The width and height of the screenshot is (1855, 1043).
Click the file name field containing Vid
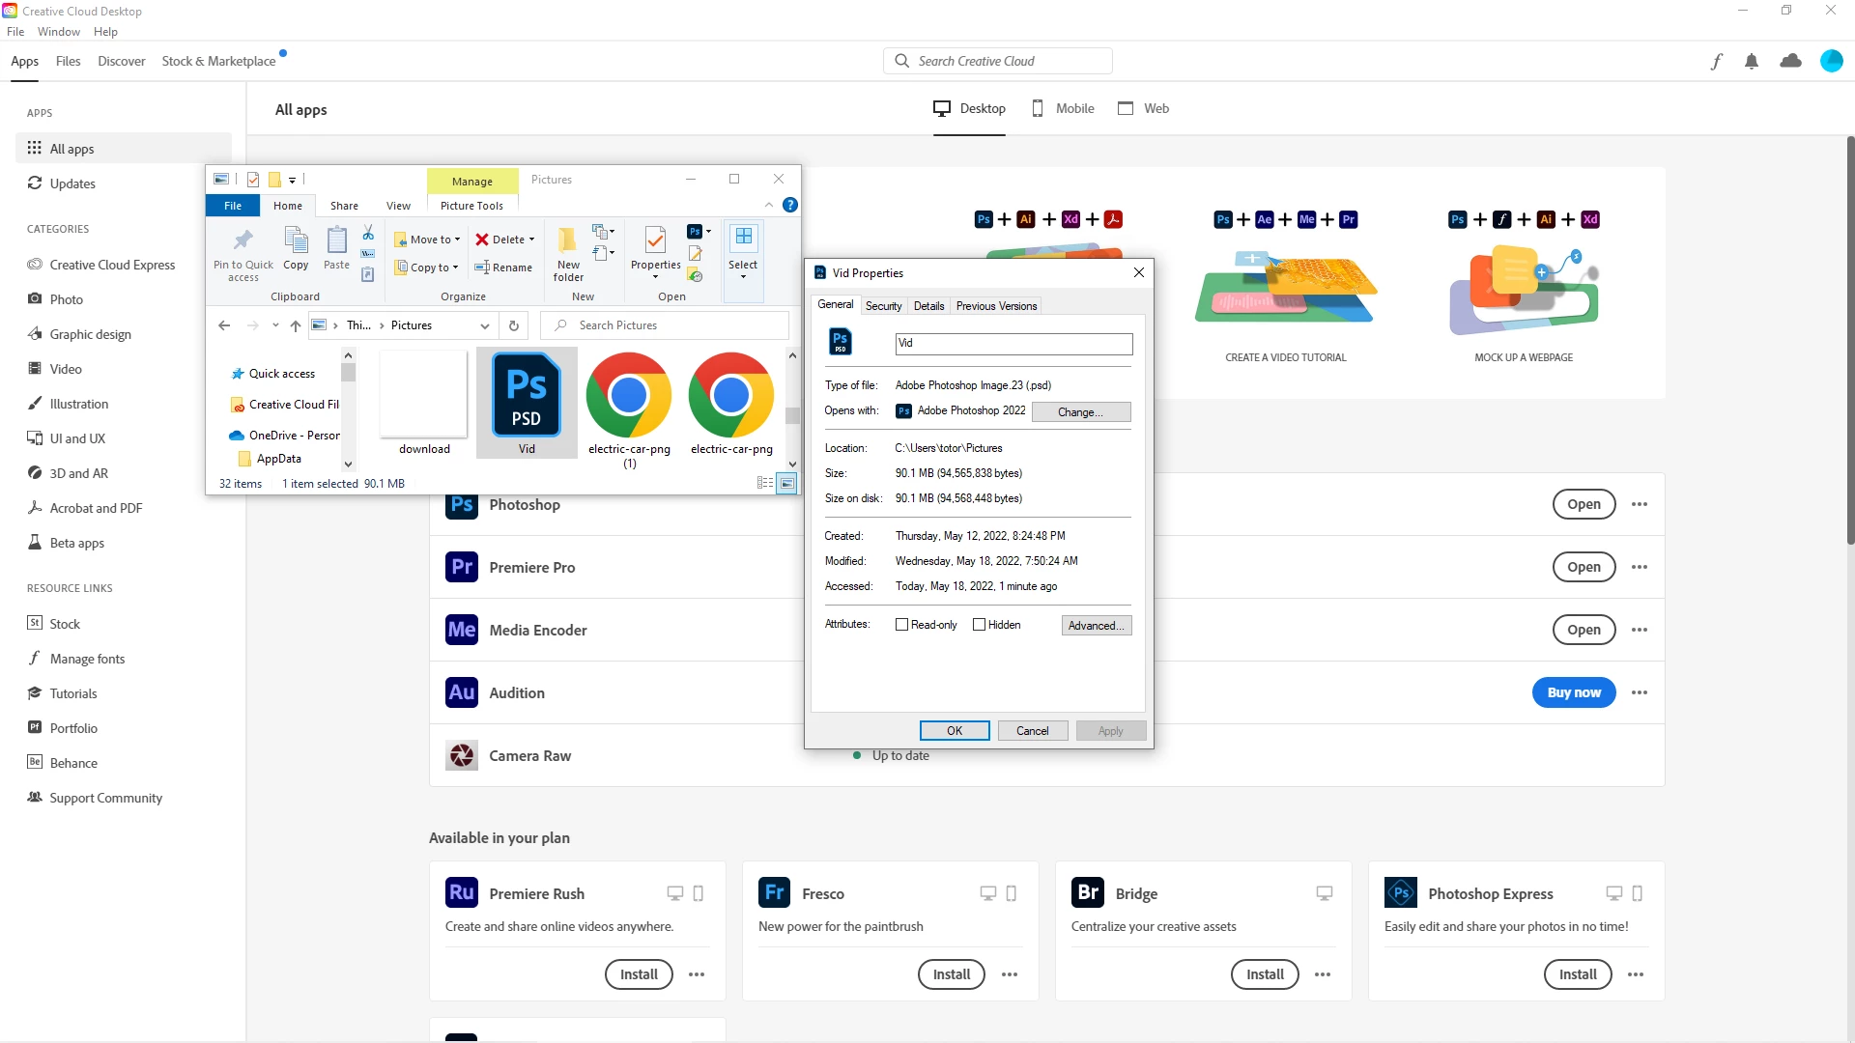coord(1013,344)
